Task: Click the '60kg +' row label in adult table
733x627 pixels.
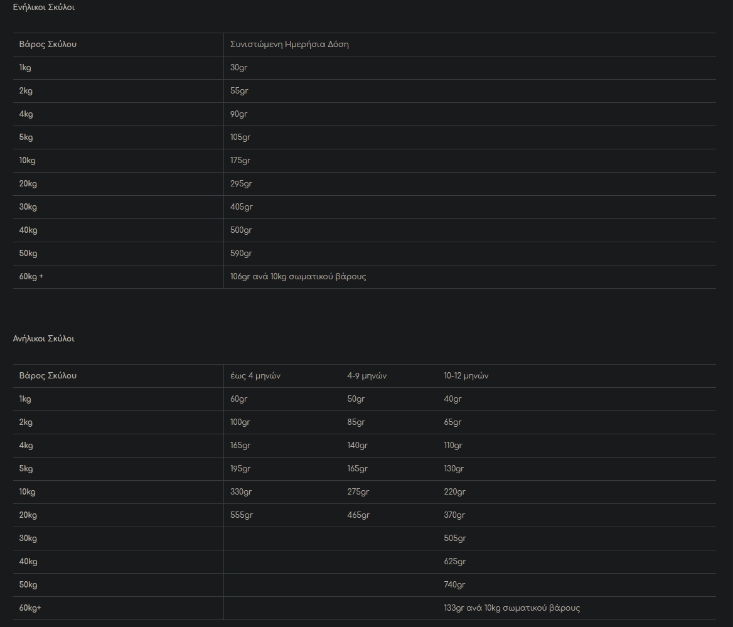Action: (x=31, y=277)
